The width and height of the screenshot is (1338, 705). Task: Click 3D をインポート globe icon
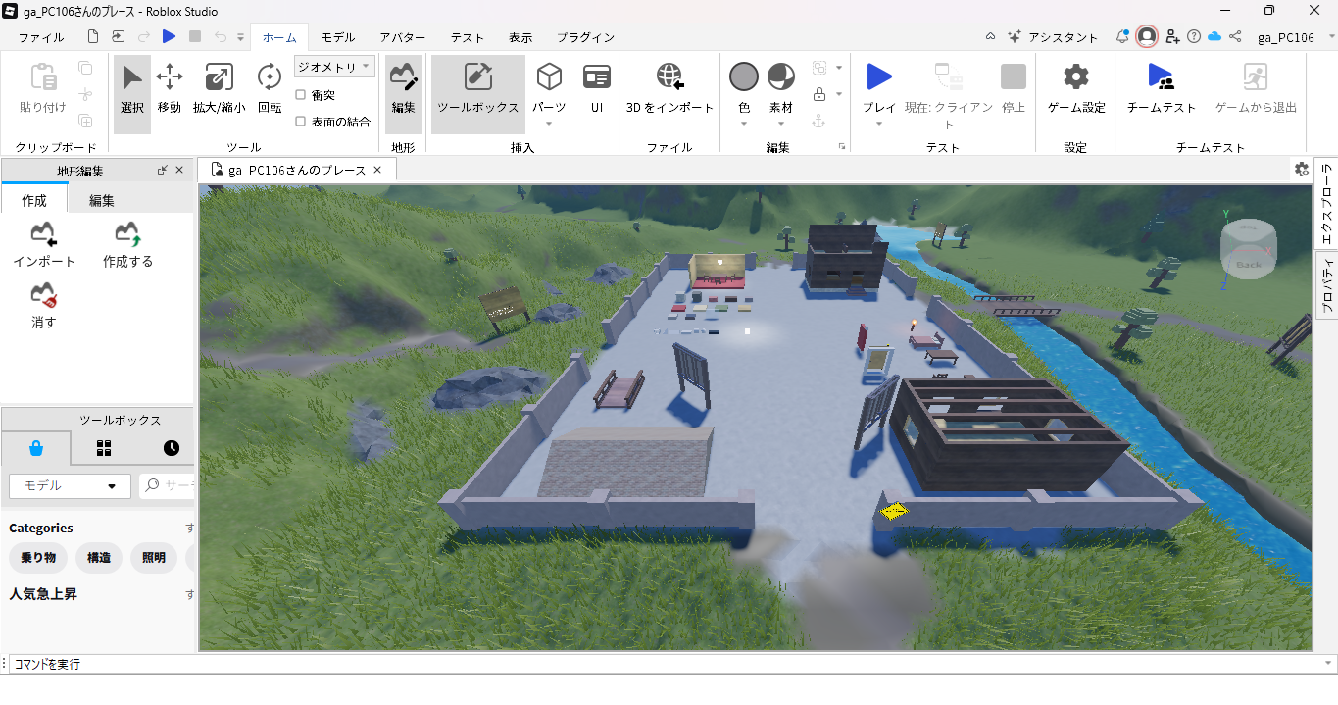670,77
